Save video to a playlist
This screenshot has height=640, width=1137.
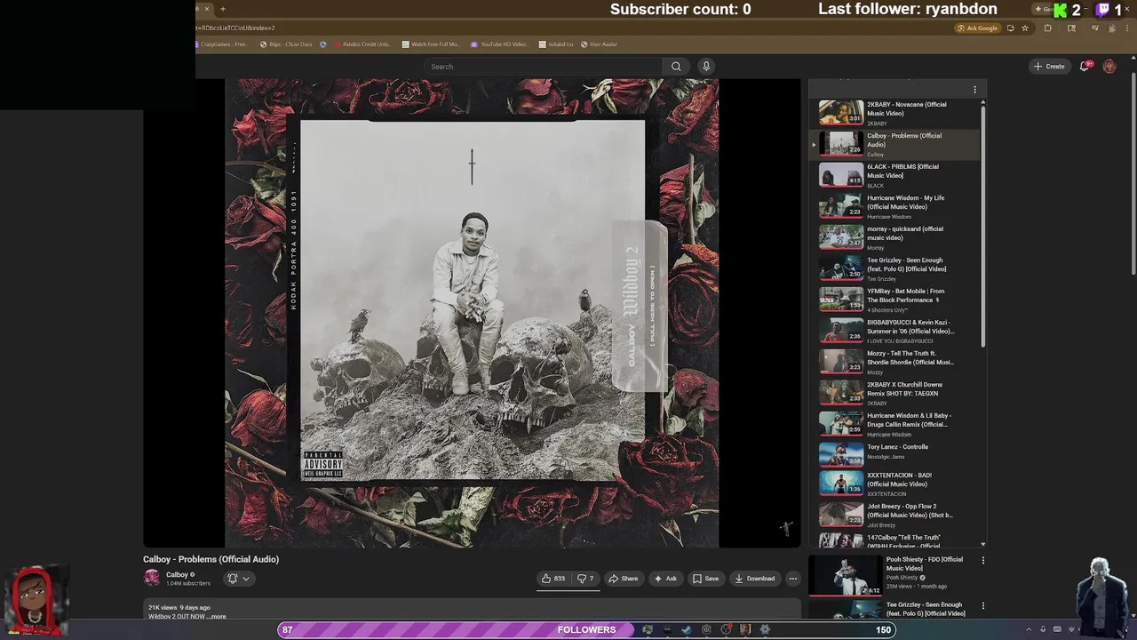706,579
